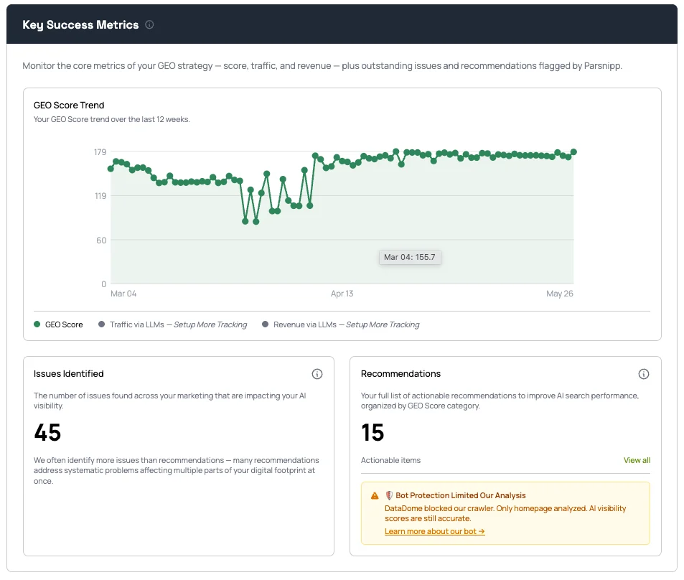Click the Apr 13 x-axis label
Screen dimensions: 684x580
coord(342,294)
